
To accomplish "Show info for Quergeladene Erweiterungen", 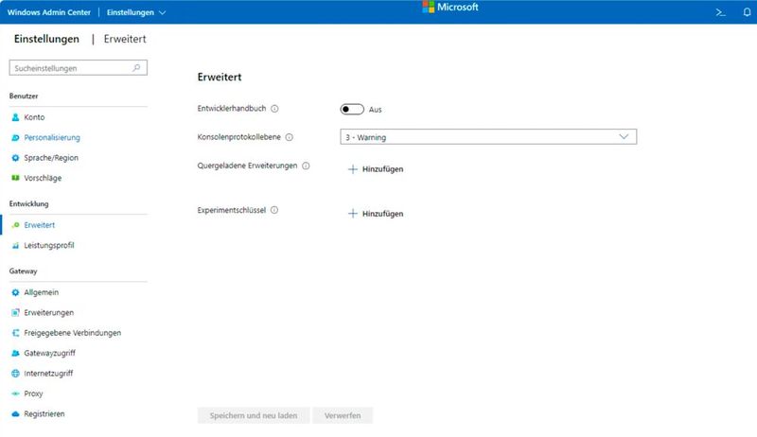I will (x=306, y=166).
